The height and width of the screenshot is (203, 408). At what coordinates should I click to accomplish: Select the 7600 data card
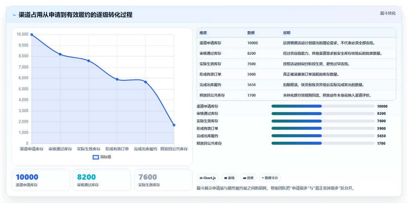pos(163,180)
